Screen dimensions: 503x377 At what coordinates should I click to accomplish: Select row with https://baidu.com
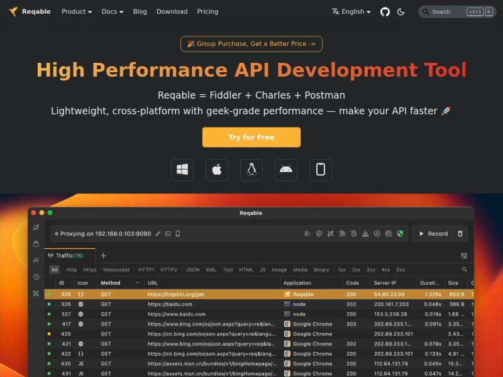point(259,304)
